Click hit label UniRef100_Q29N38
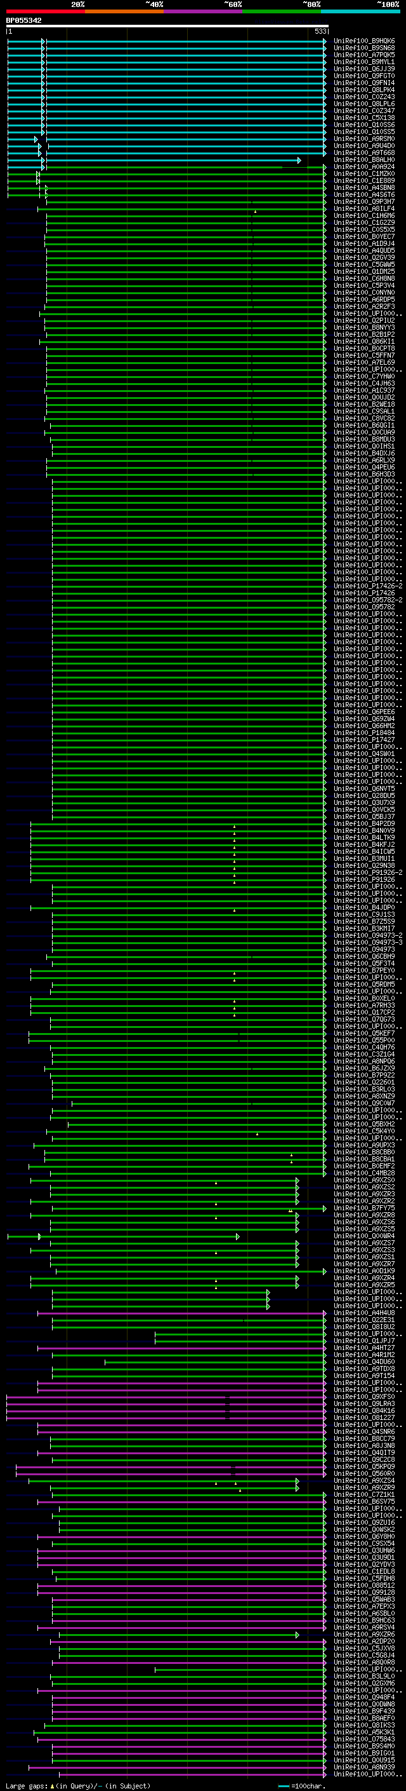Viewport: 406px width, 1791px height. [364, 865]
